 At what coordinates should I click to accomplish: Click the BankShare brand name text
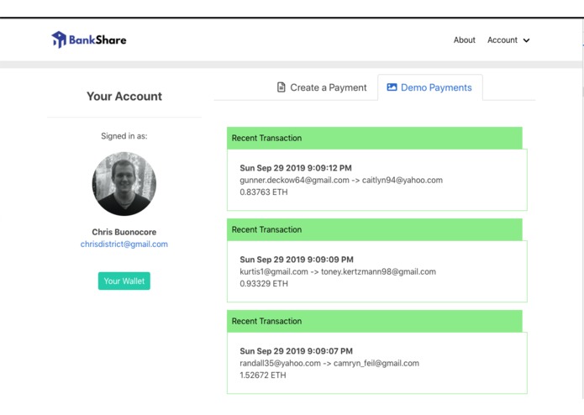click(97, 39)
